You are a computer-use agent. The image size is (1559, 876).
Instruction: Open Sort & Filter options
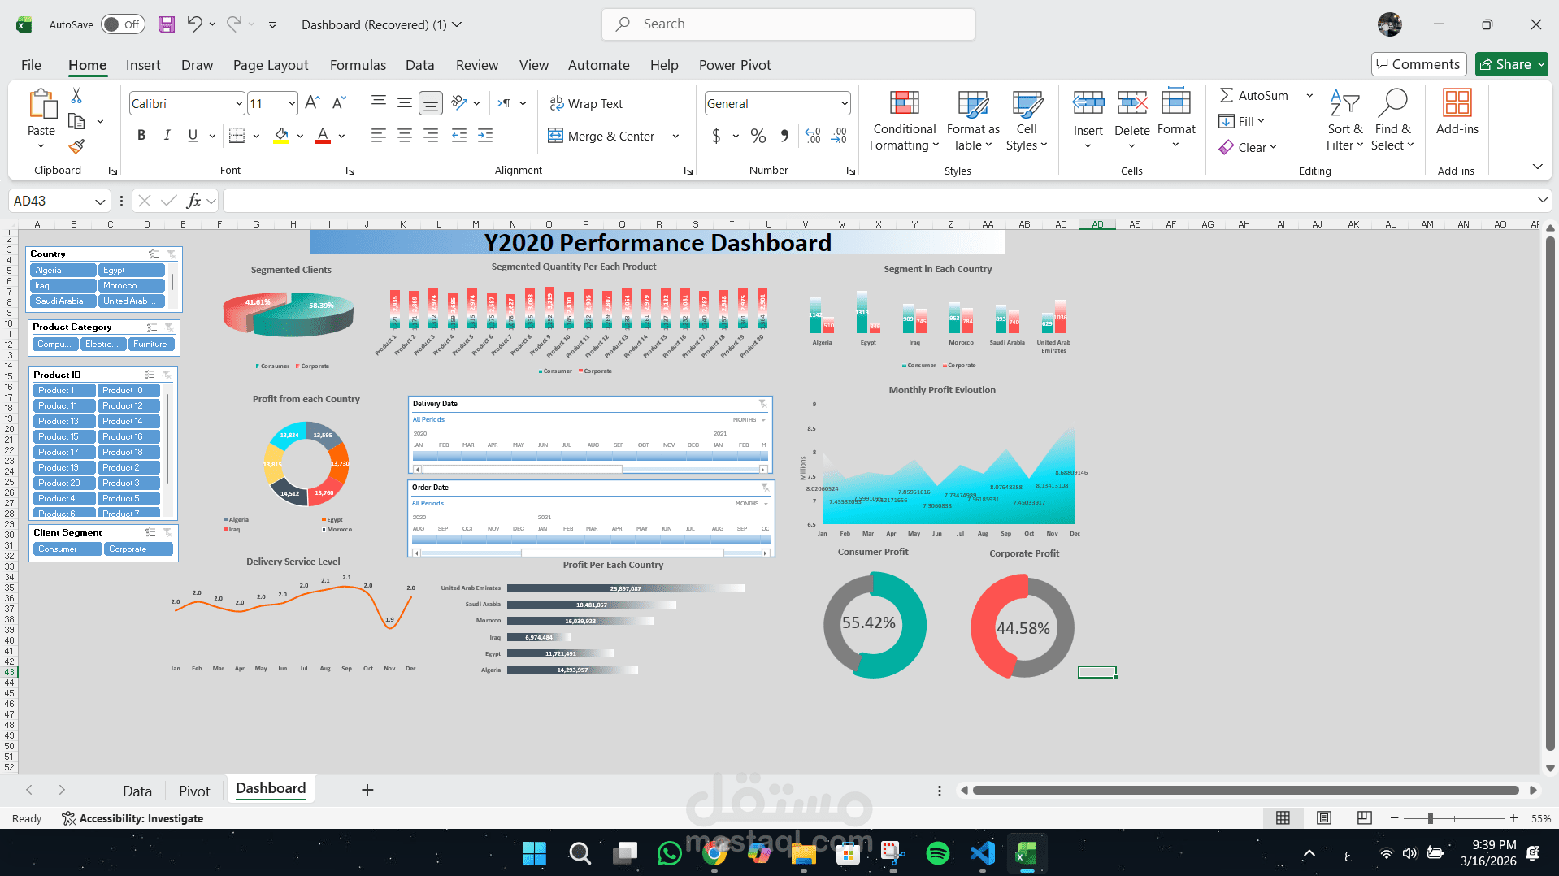pyautogui.click(x=1344, y=120)
